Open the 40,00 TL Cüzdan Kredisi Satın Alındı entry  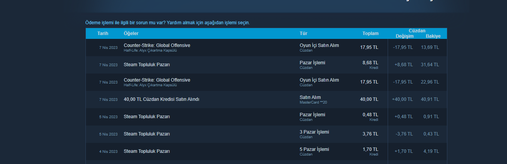tap(161, 99)
